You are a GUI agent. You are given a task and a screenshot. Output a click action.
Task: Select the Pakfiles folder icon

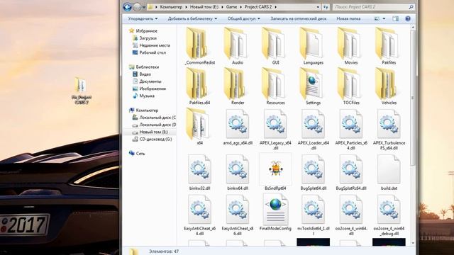[x=387, y=43]
